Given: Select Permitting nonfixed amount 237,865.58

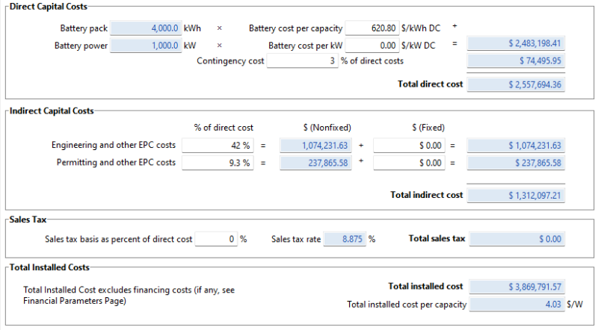Looking at the screenshot, I should pos(315,162).
